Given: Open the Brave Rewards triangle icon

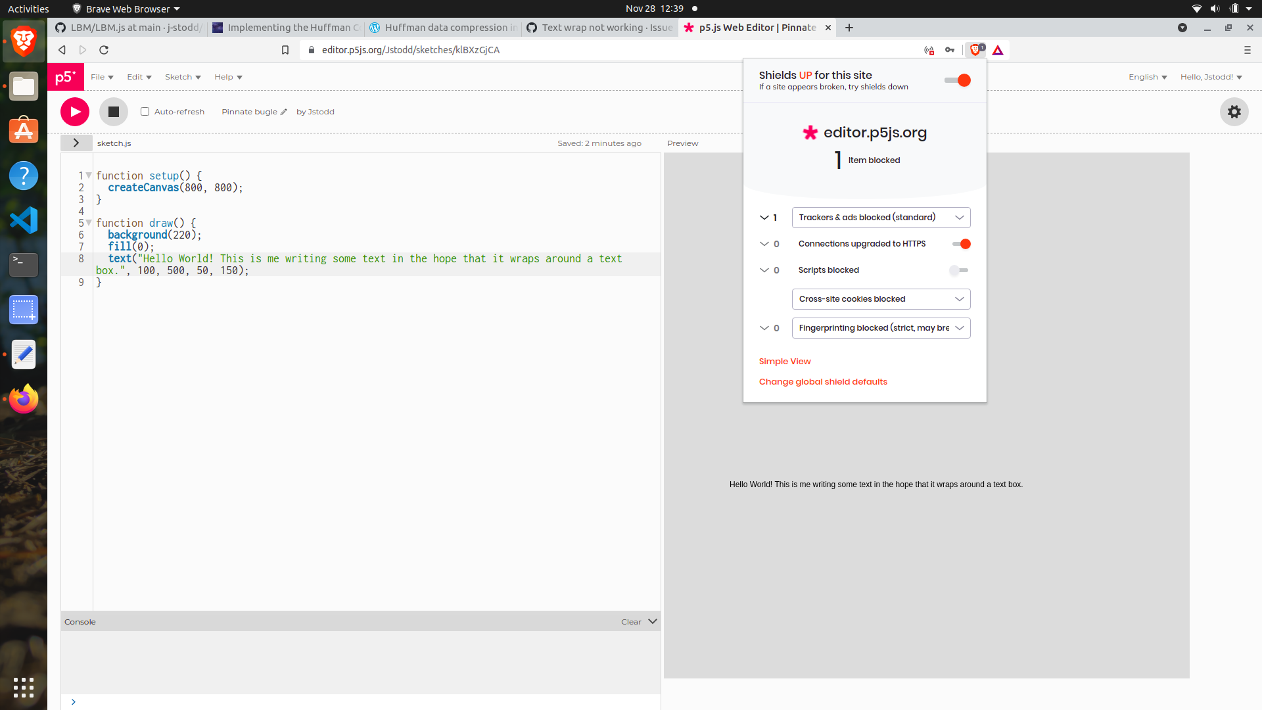Looking at the screenshot, I should pyautogui.click(x=998, y=49).
